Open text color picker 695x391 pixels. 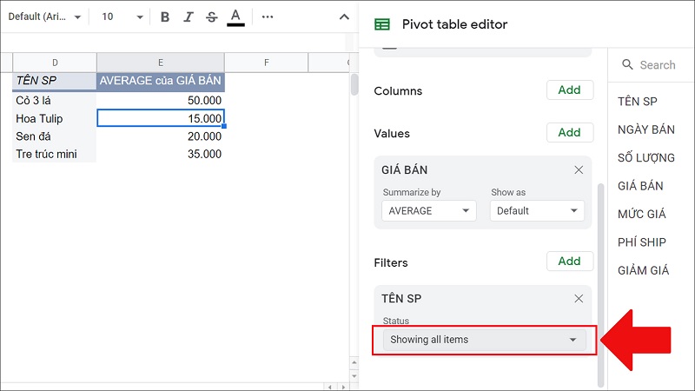[x=235, y=17]
